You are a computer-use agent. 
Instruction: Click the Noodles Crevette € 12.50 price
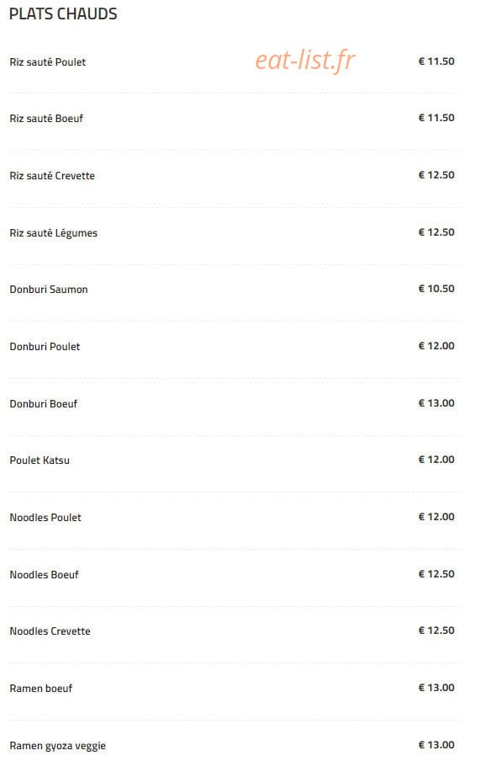coord(436,631)
